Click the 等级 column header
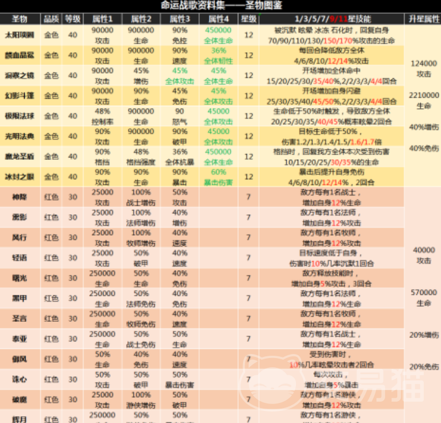 [x=72, y=18]
